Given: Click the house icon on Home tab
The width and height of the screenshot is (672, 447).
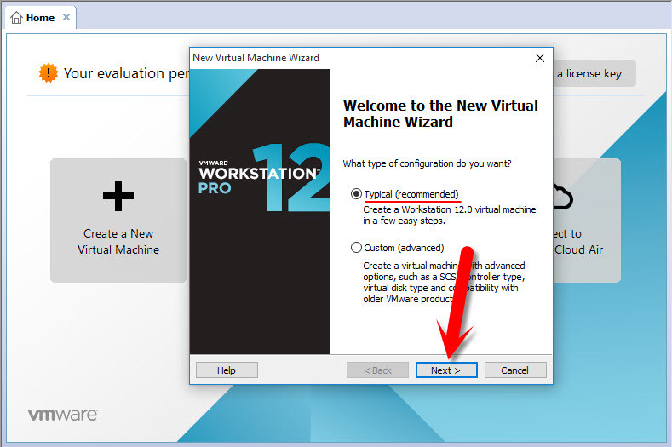Looking at the screenshot, I should pos(16,18).
